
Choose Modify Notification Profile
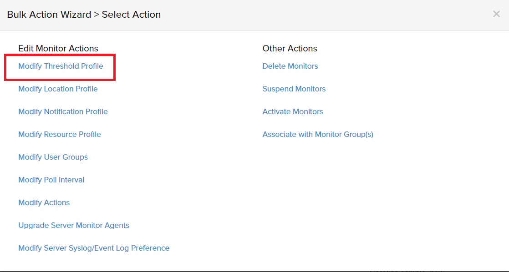[x=63, y=112]
